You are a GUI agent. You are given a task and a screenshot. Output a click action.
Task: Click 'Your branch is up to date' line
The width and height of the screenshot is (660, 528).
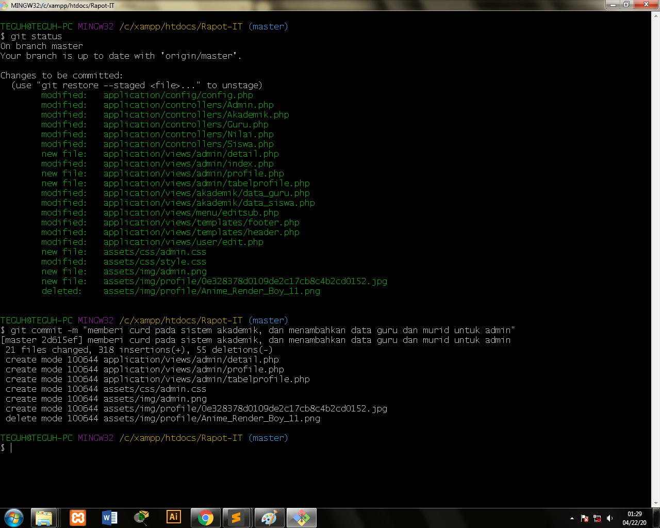point(121,56)
